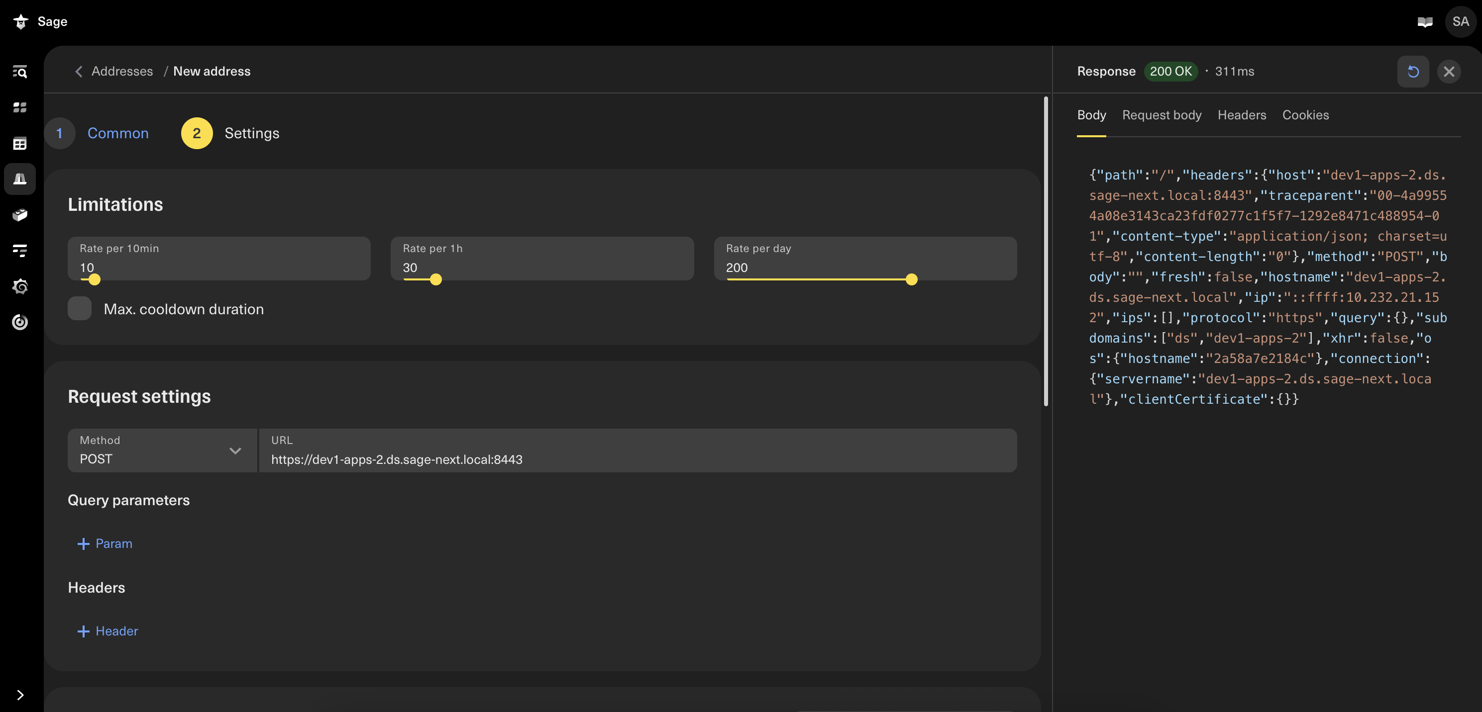
Task: Open the table view sidebar icon
Action: pyautogui.click(x=20, y=144)
